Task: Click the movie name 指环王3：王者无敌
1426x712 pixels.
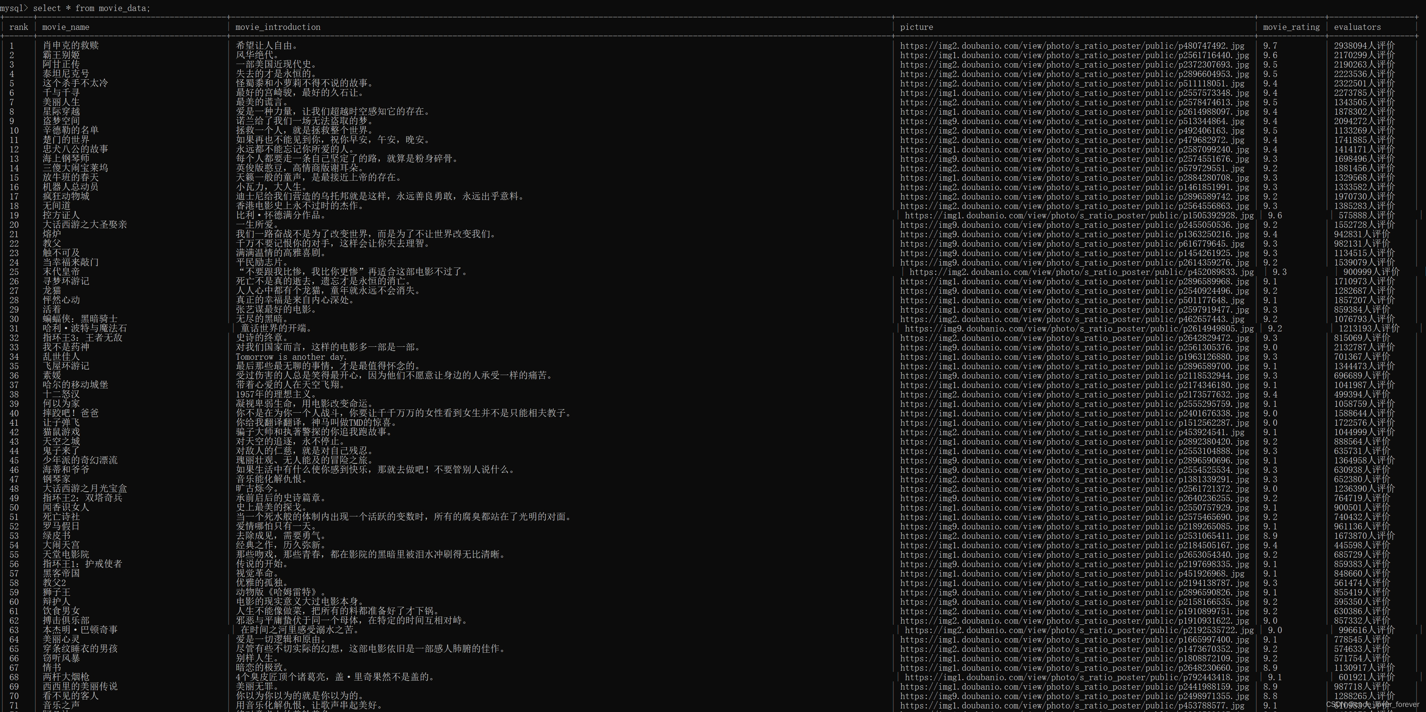Action: point(82,337)
